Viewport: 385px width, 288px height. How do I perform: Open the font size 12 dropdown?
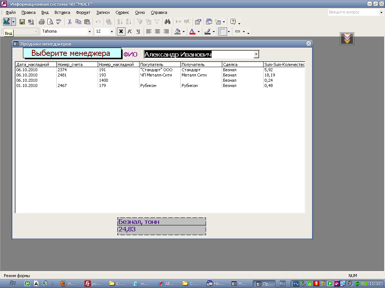point(111,31)
